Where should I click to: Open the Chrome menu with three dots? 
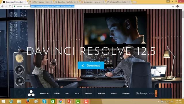182,6
